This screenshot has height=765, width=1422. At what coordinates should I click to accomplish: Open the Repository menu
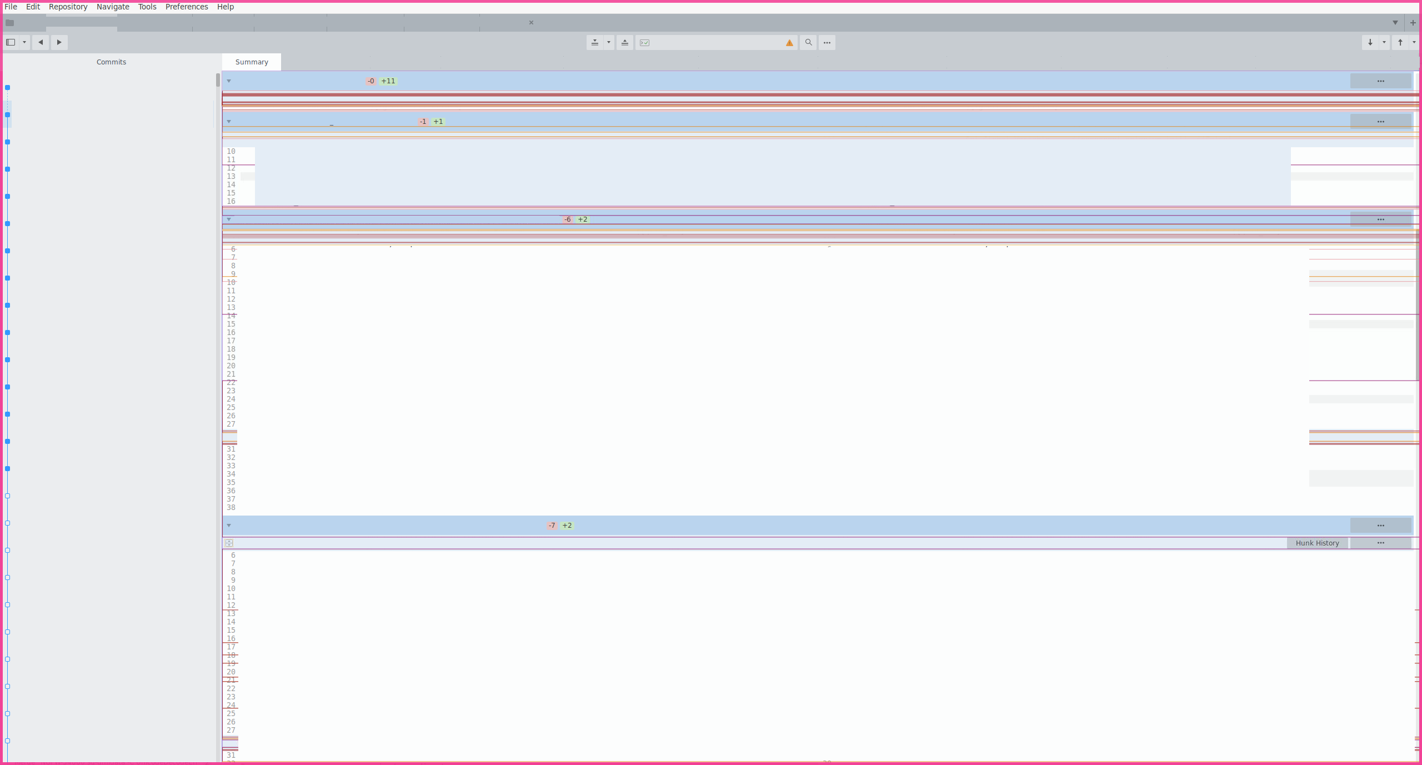[x=68, y=7]
